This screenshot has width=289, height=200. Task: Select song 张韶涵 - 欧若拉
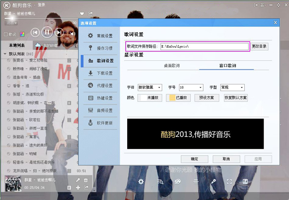(26, 120)
